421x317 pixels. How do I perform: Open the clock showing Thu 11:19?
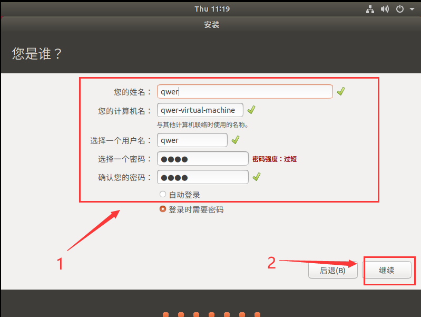coord(212,9)
